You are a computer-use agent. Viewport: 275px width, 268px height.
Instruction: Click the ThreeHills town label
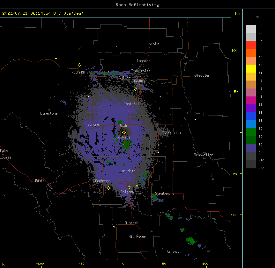(x=171, y=133)
